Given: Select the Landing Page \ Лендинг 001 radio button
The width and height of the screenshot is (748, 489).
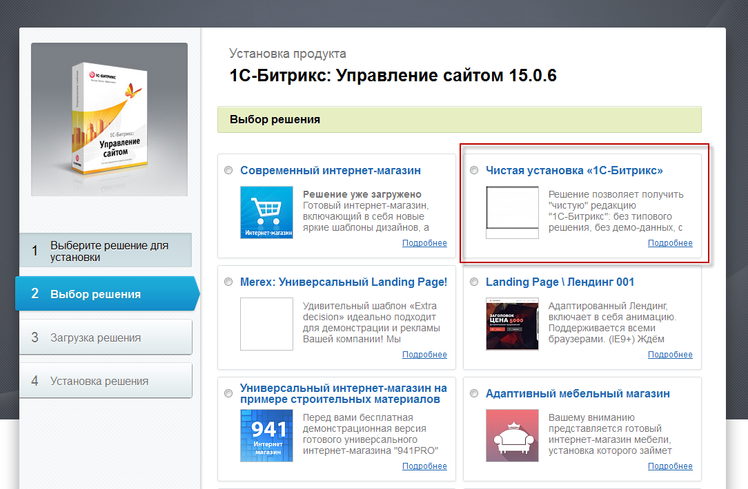Looking at the screenshot, I should (x=474, y=282).
